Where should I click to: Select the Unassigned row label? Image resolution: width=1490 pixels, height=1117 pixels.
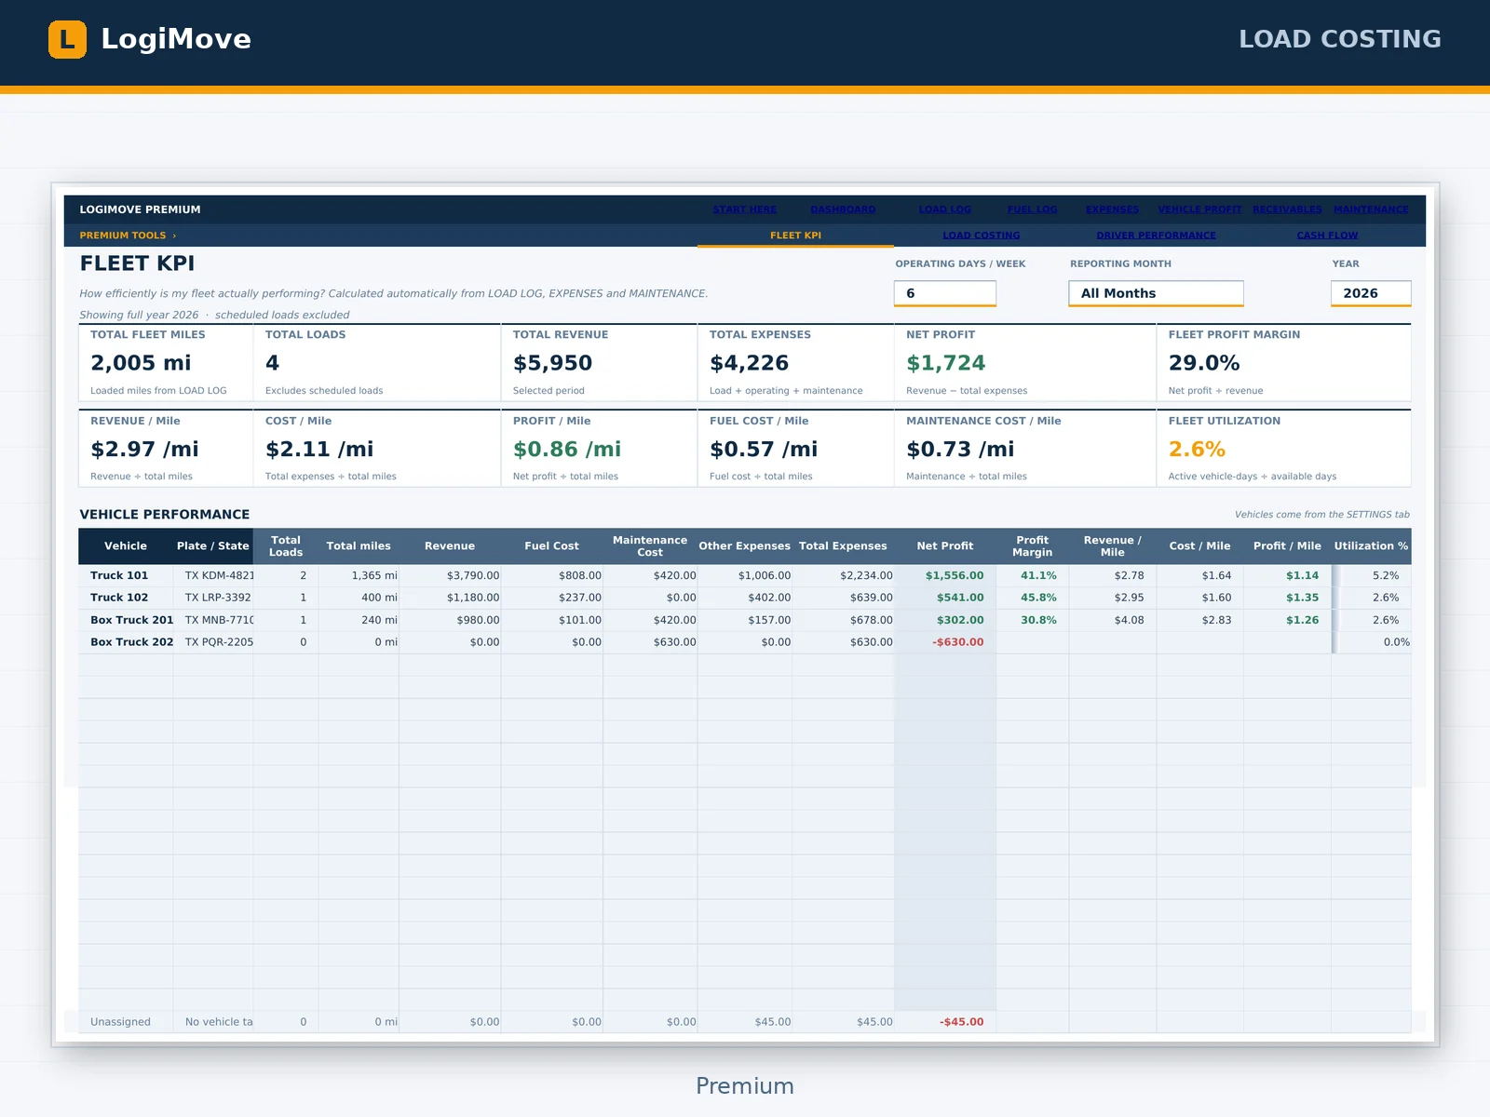[x=120, y=1022]
